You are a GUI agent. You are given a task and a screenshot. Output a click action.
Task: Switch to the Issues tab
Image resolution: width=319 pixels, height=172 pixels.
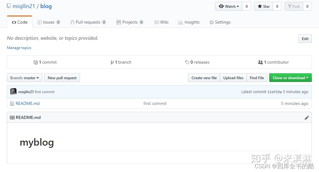click(49, 22)
